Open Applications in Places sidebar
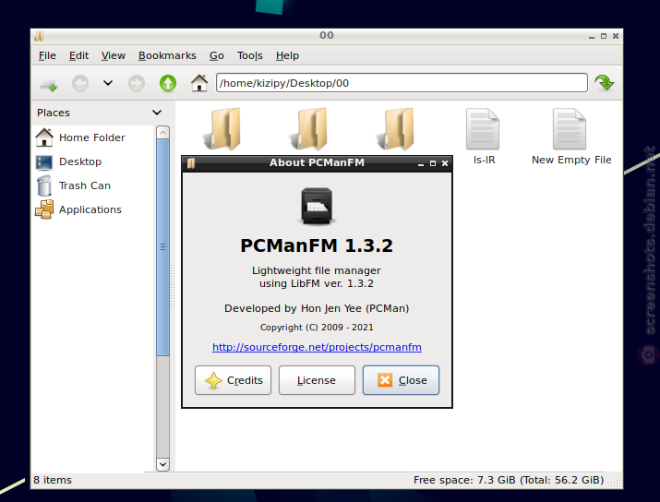Screen dimensions: 660x502 [x=90, y=209]
